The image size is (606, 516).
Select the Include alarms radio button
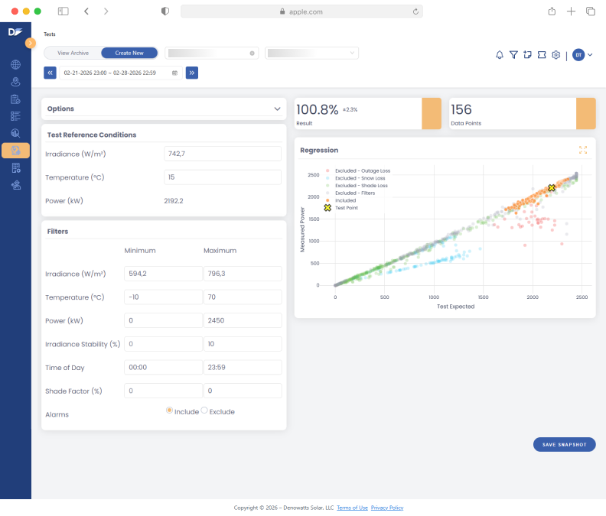pos(169,411)
